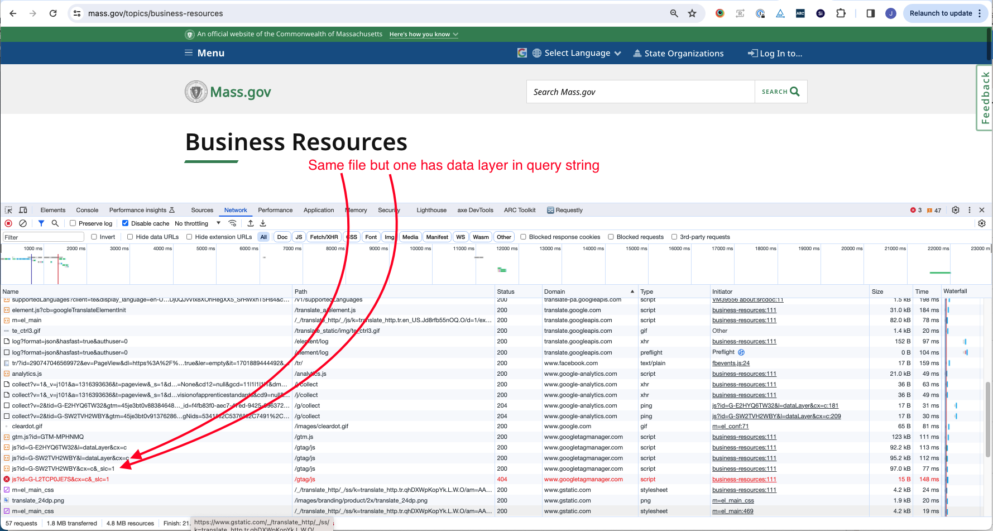Open the network search magnifier
Image resolution: width=993 pixels, height=531 pixels.
tap(55, 223)
